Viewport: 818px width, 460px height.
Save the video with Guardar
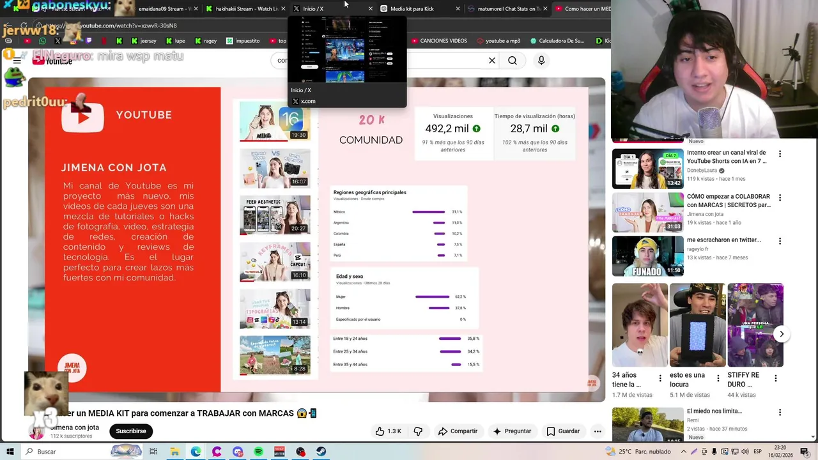(563, 431)
